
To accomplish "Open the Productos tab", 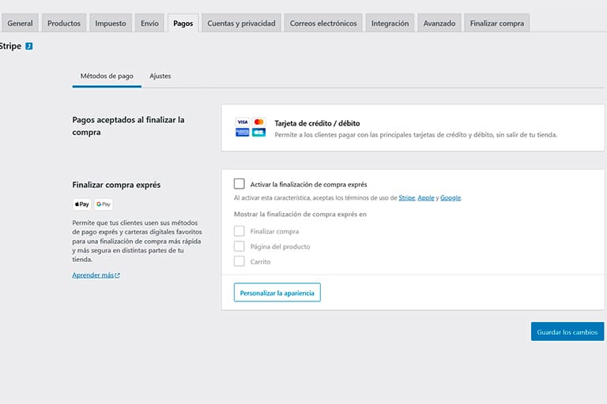I will pyautogui.click(x=64, y=23).
